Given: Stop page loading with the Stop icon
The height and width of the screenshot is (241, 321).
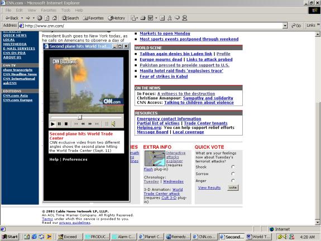Looking at the screenshot, I should [40, 18].
